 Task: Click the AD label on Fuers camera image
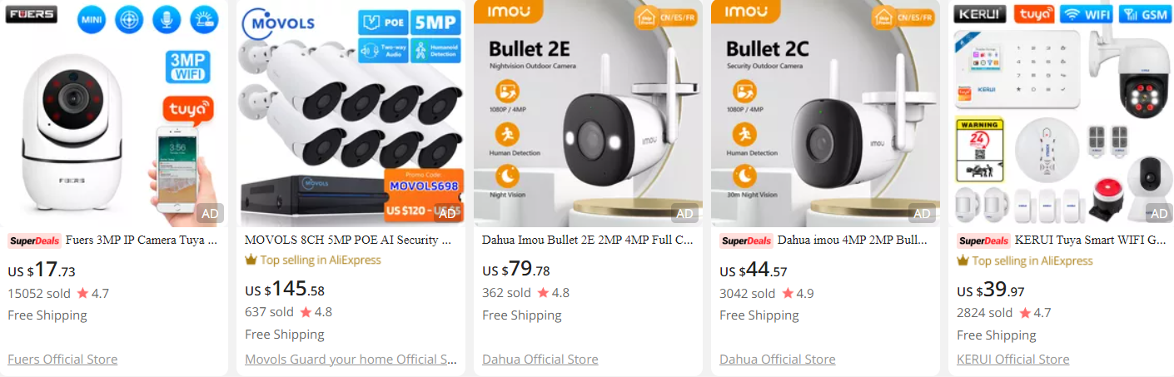[x=210, y=214]
